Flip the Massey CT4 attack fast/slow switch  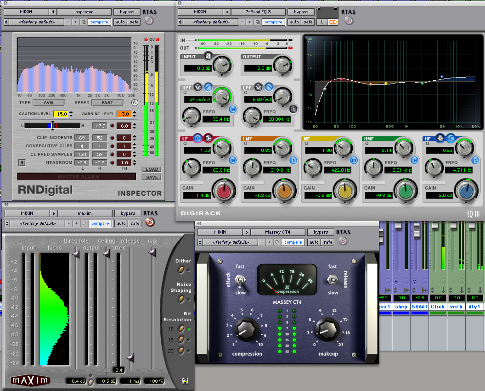click(240, 280)
